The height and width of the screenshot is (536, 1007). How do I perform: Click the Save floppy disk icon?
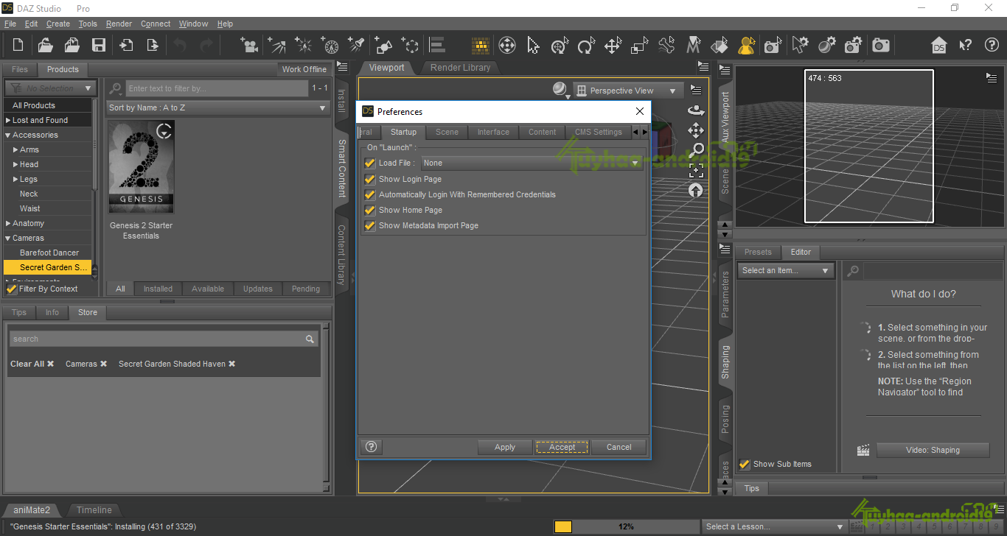coord(99,45)
